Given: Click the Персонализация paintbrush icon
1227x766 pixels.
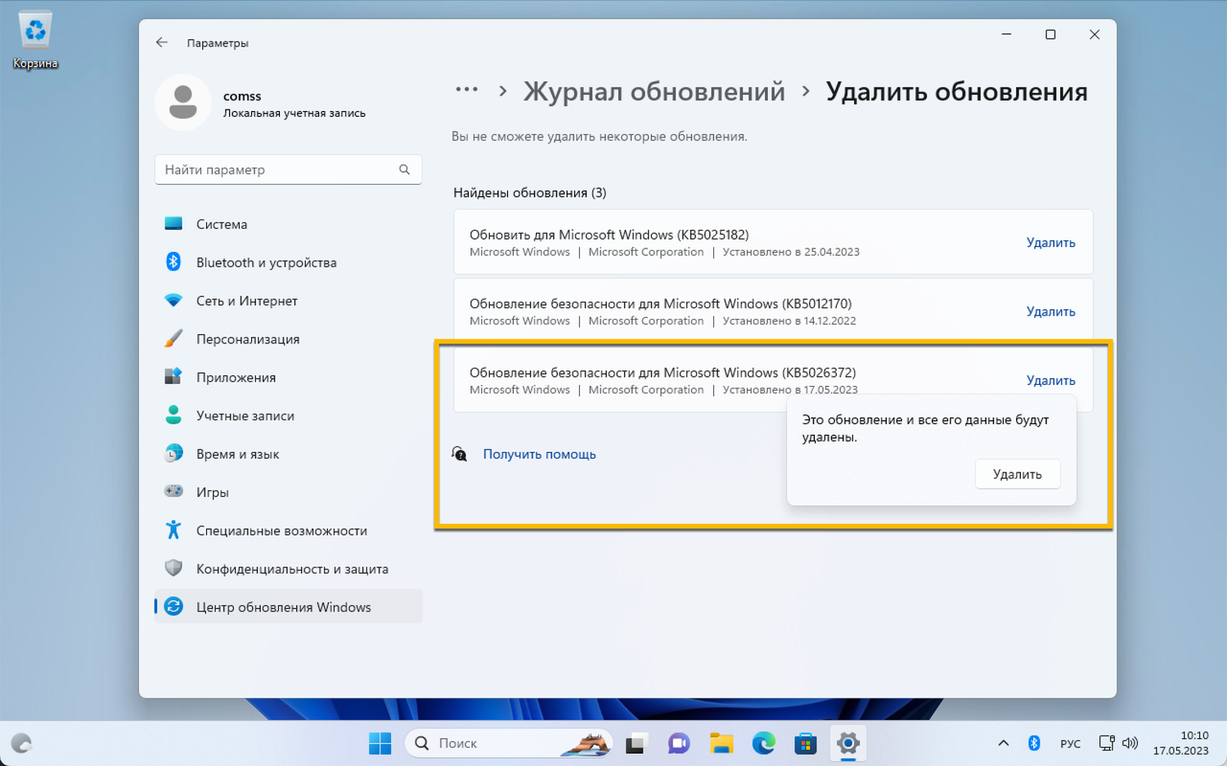Looking at the screenshot, I should pos(173,338).
